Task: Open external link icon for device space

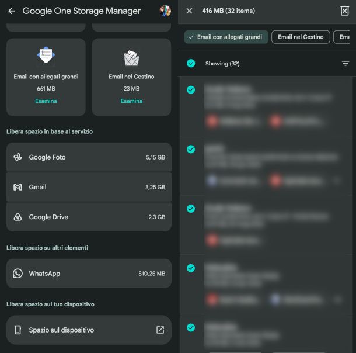Action: point(160,330)
